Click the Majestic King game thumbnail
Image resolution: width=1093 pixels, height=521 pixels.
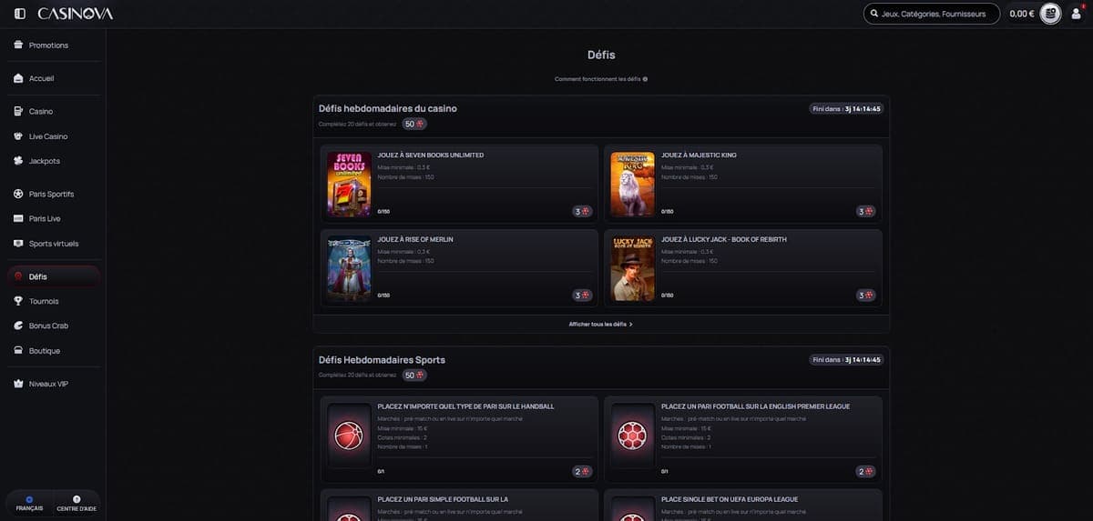tap(632, 184)
